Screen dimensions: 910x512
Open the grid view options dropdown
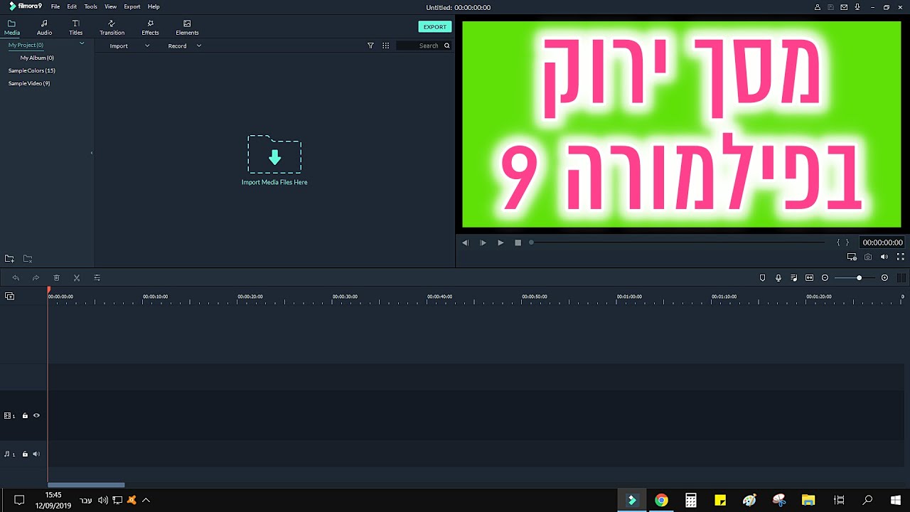click(385, 46)
